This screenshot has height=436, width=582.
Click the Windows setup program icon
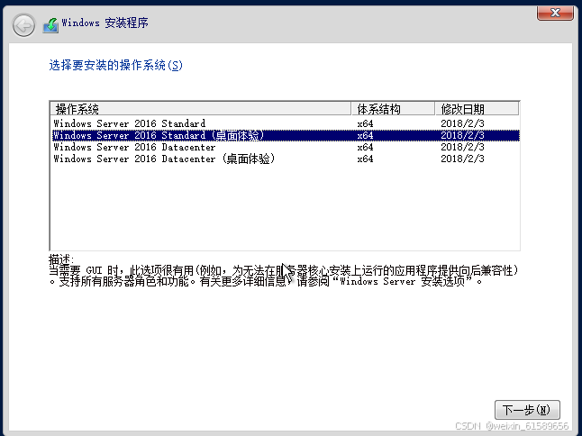pyautogui.click(x=50, y=25)
